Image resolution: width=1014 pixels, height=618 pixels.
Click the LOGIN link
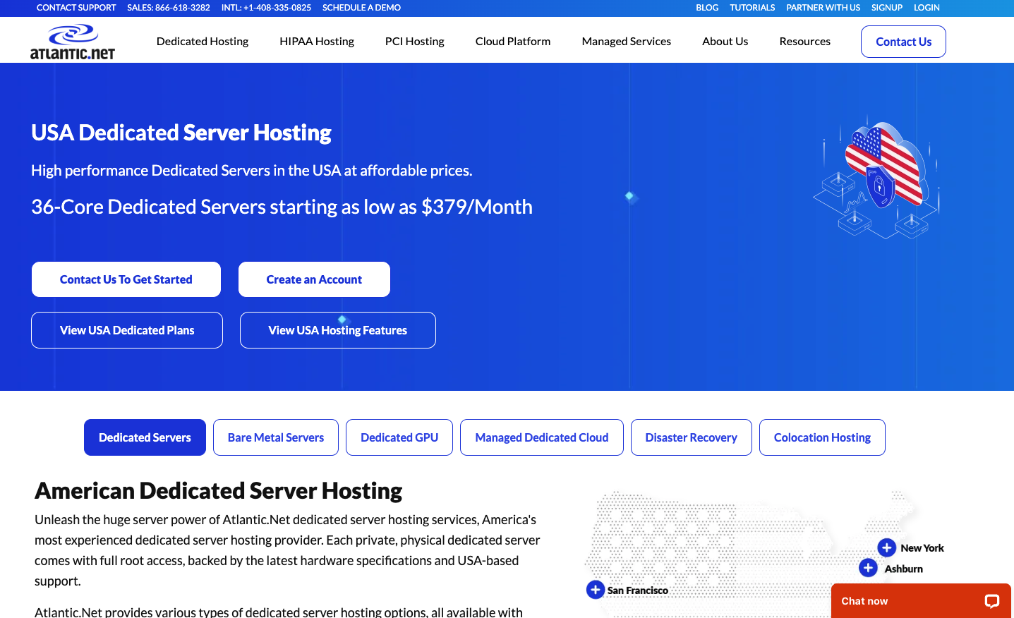click(927, 8)
